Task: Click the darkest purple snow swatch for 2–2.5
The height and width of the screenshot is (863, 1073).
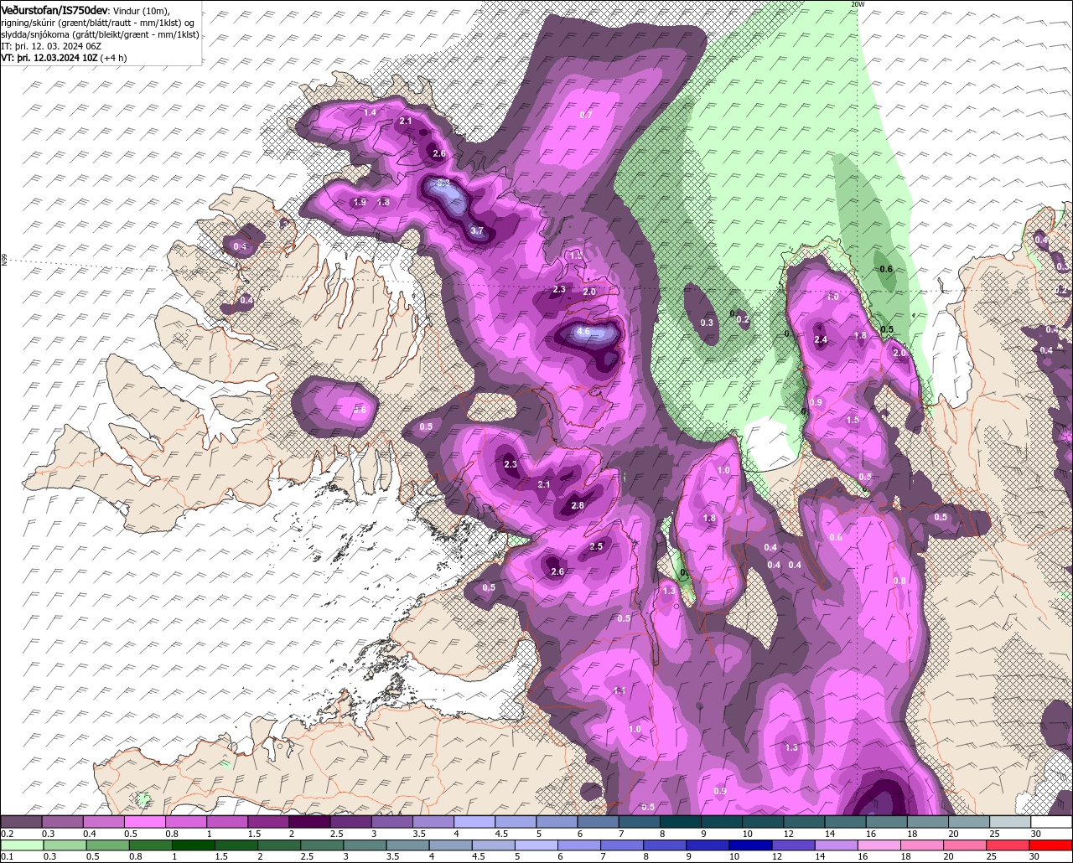Action: (310, 822)
